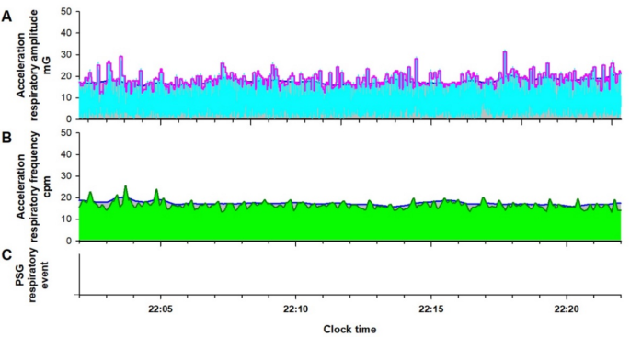Click the 22:20 time label
Image resolution: width=630 pixels, height=337 pixels.
coord(567,309)
